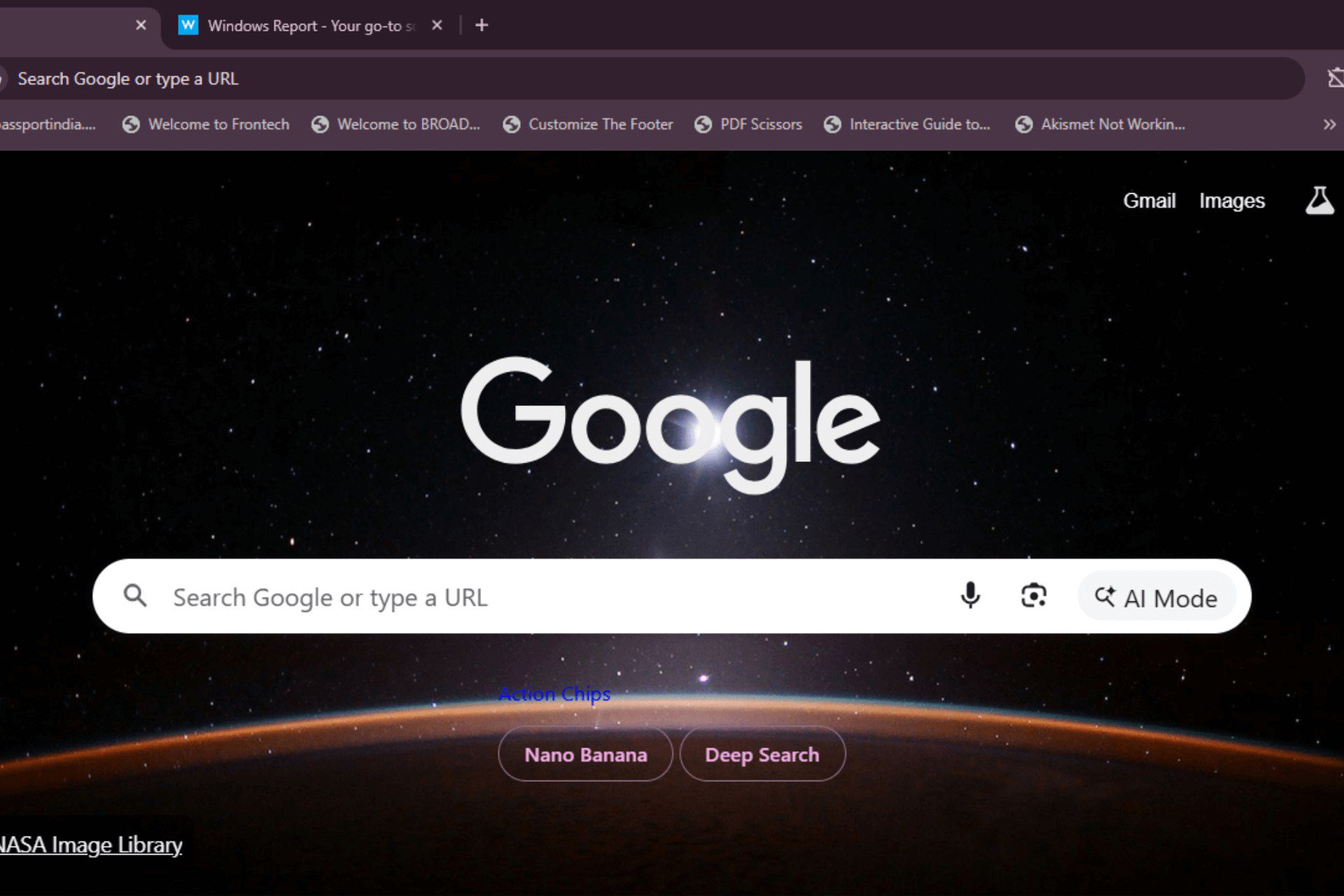Click the Windows Report tab favicon
The height and width of the screenshot is (896, 1344).
(188, 26)
